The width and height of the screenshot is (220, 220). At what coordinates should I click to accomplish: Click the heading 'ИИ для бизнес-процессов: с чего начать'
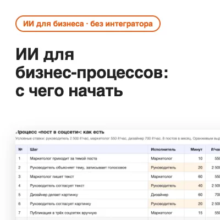[x=92, y=73]
